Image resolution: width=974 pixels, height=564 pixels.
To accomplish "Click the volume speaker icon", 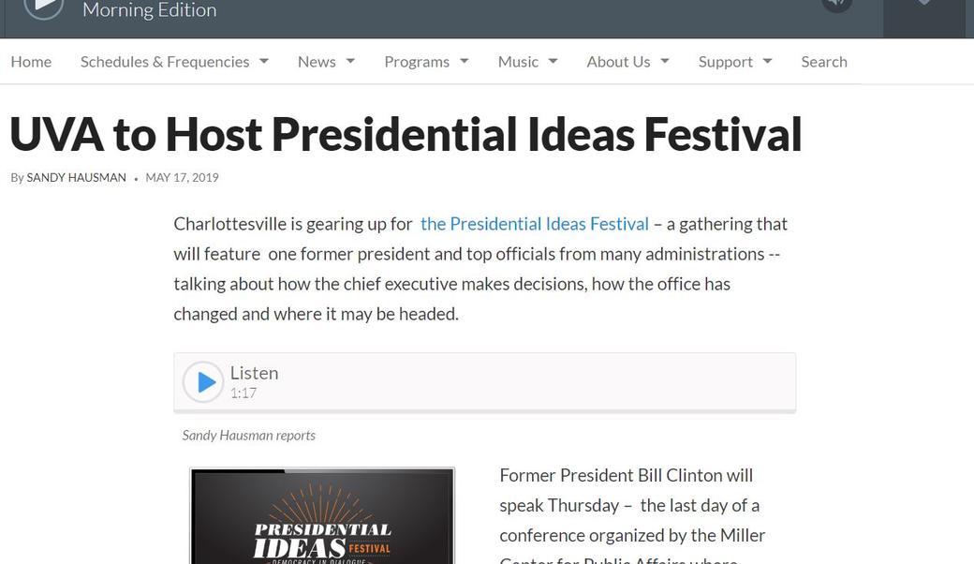I will [836, 4].
